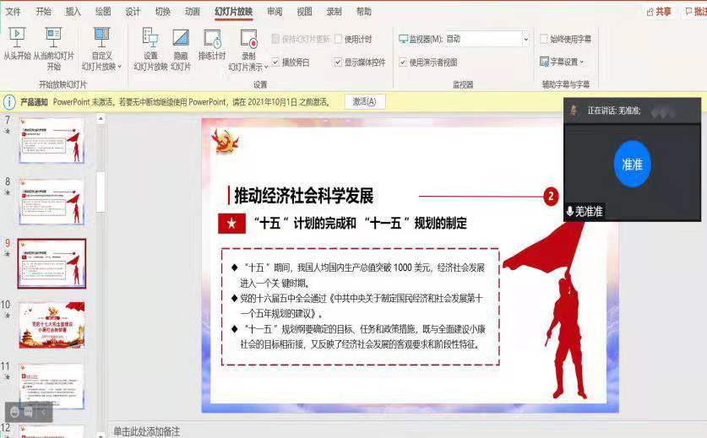Click Set Up Slide Show (设置幻灯片放映) icon
The height and width of the screenshot is (438, 707).
coord(150,38)
